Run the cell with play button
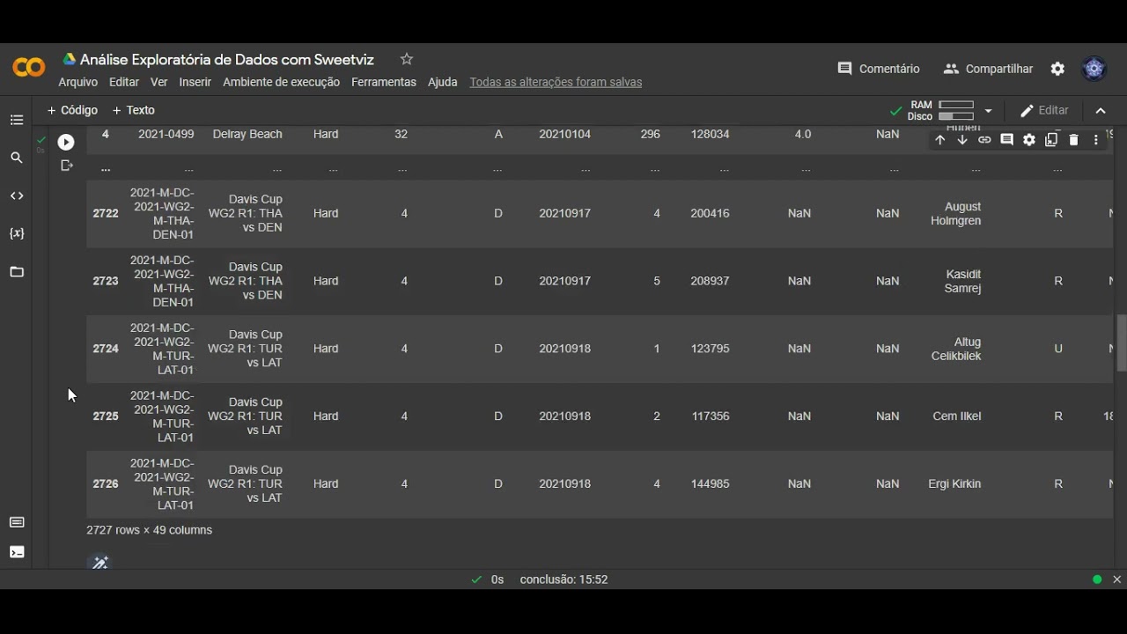The image size is (1127, 634). 66,142
